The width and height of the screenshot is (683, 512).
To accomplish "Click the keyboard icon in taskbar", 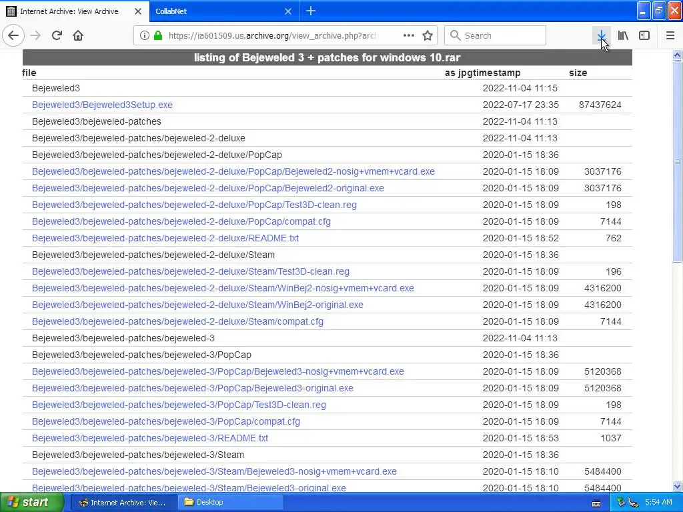I will [x=596, y=503].
